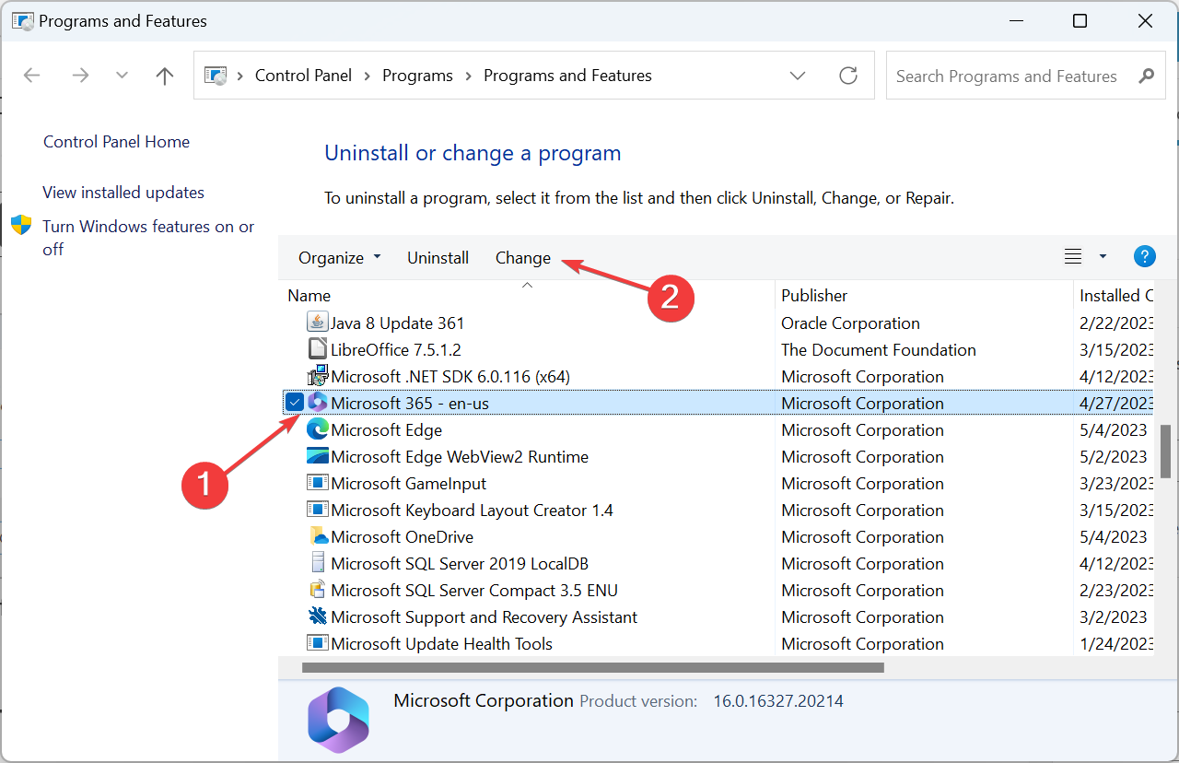Select Microsoft .NET SDK 6.0.116 (x64)

[x=450, y=377]
